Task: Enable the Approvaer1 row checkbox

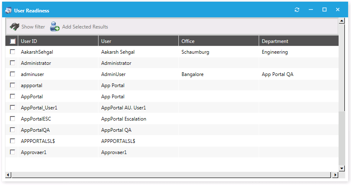Action: coord(13,152)
